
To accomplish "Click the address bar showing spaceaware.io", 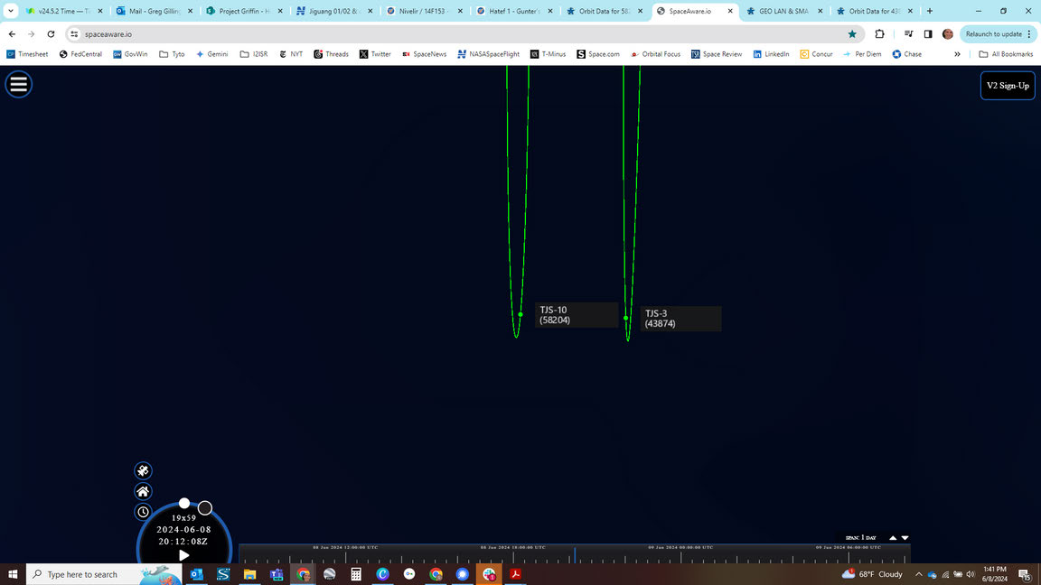I will click(464, 33).
